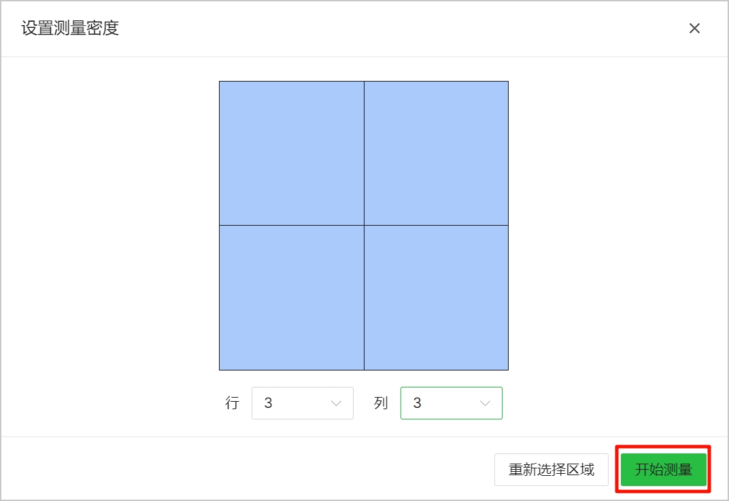
Task: Click the 开始测量 button
Action: (x=663, y=469)
